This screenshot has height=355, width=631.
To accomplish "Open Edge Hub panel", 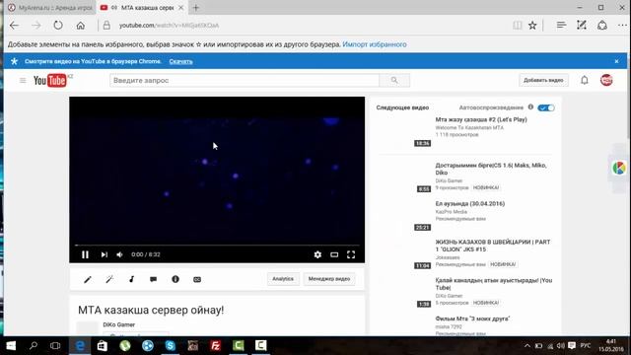I will (561, 26).
